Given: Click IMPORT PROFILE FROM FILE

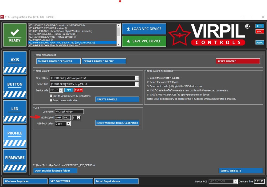Looking at the screenshot, I should [58, 61].
